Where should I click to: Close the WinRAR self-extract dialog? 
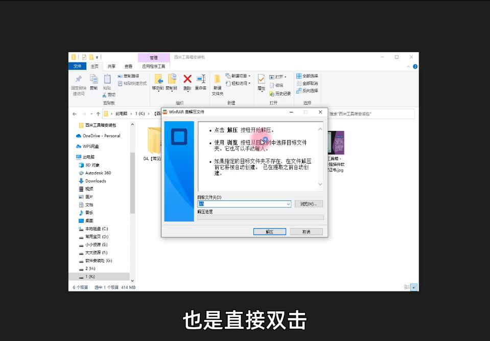(320, 112)
